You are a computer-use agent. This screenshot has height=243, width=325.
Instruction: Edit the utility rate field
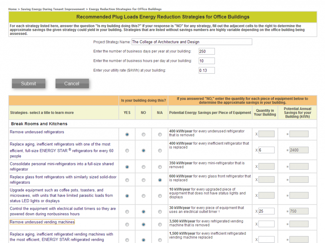coord(207,70)
